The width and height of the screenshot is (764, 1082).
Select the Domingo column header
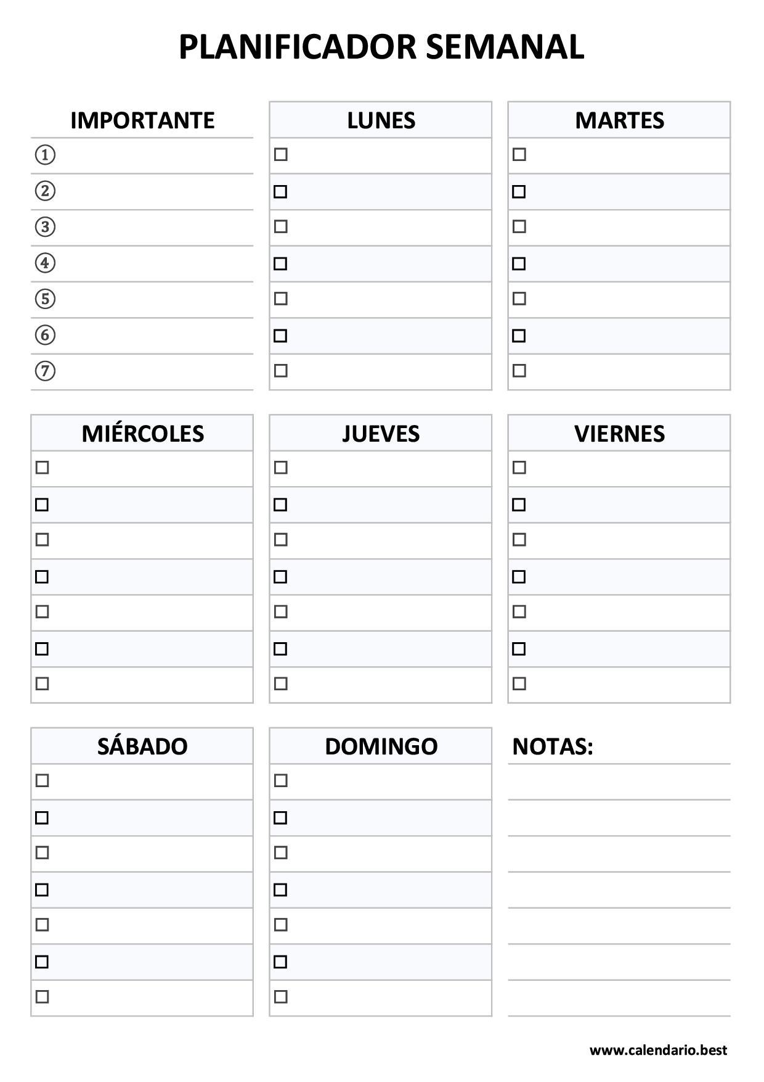click(381, 746)
